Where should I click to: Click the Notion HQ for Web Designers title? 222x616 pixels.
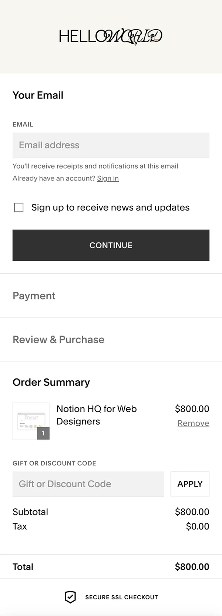(x=97, y=415)
